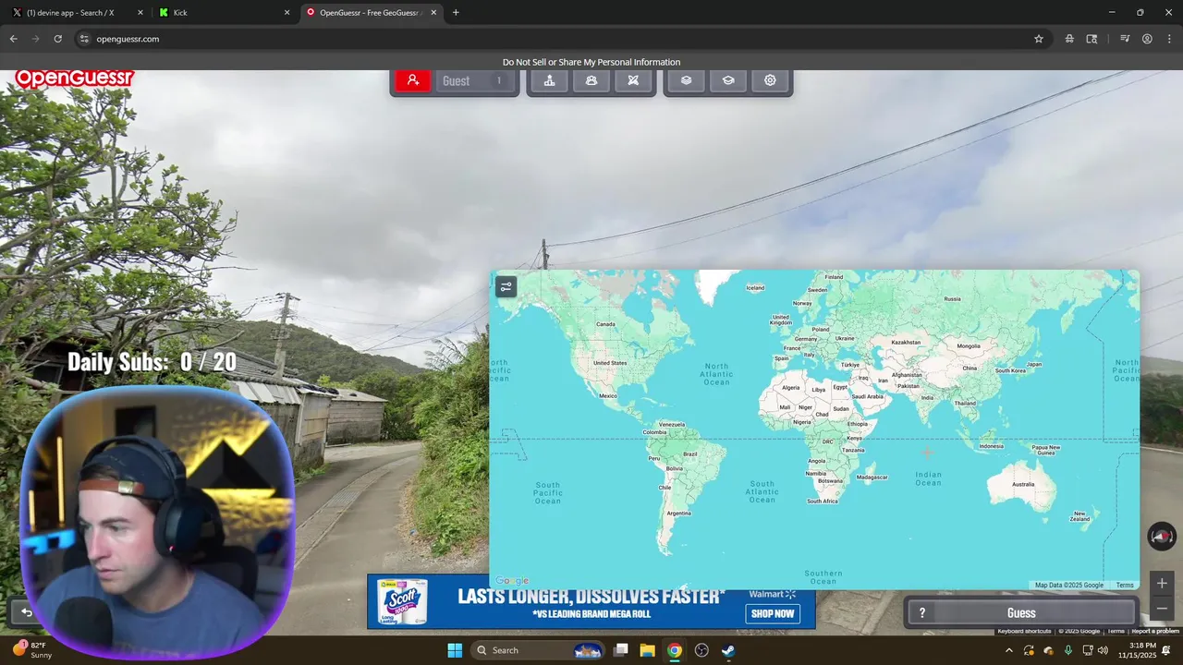The width and height of the screenshot is (1183, 665).
Task: Open Keyboard shortcuts link
Action: pyautogui.click(x=1024, y=631)
